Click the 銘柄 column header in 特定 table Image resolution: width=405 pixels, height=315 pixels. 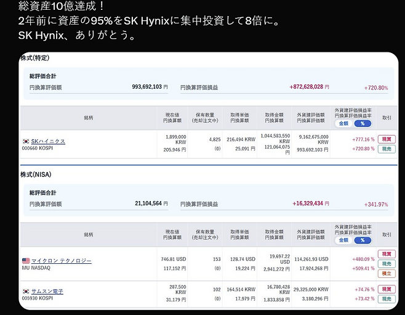tap(89, 118)
